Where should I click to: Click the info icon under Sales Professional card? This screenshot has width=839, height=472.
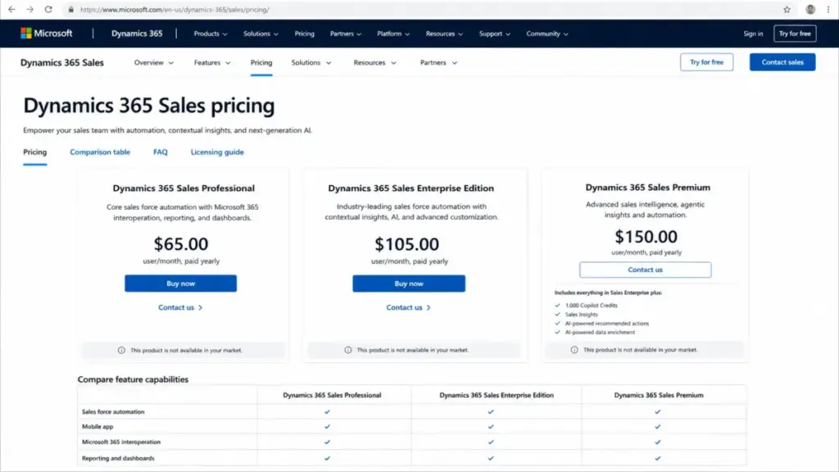pos(121,350)
